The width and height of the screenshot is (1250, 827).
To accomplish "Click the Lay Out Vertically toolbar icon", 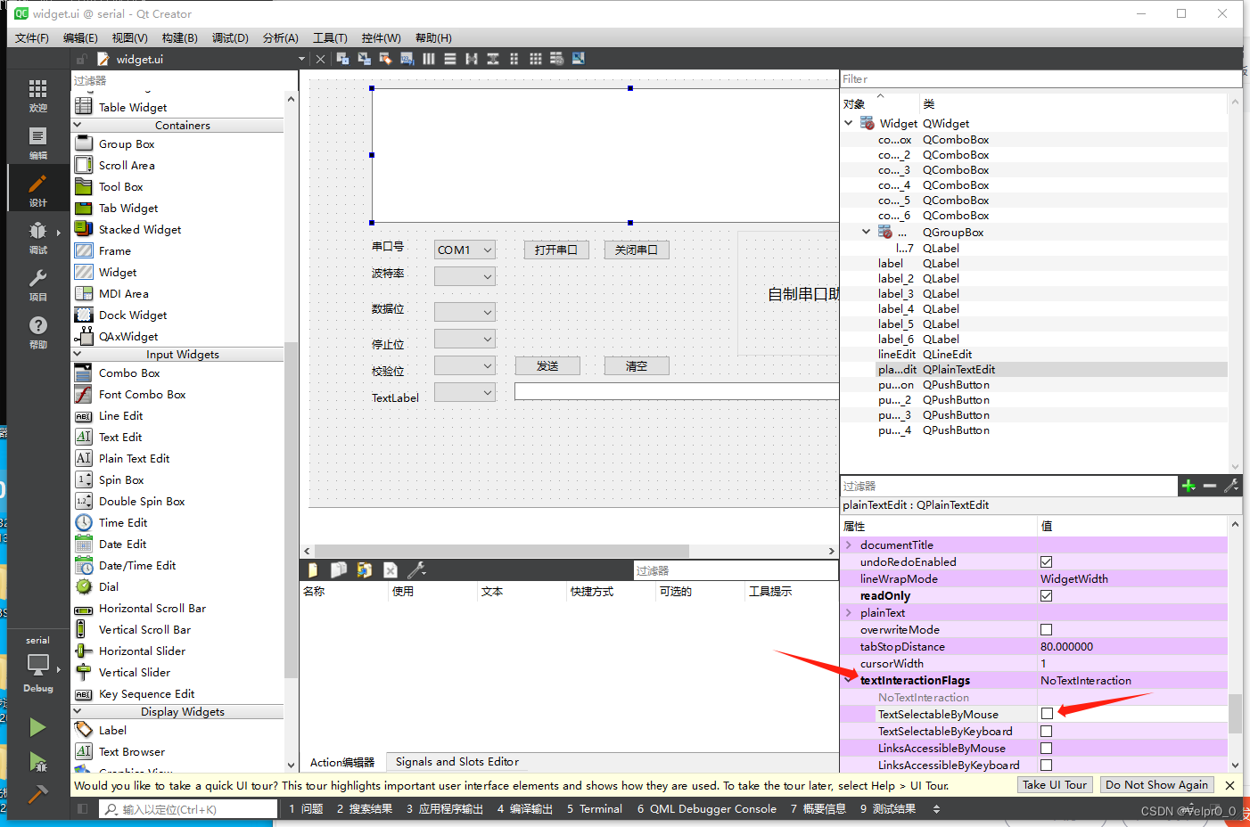I will click(450, 58).
